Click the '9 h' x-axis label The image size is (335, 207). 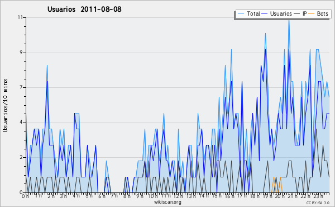click(x=140, y=196)
